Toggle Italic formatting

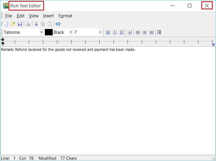point(114,32)
